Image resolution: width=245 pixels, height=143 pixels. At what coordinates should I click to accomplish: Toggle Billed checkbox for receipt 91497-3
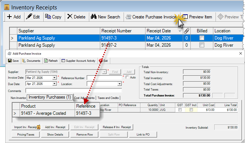[x=202, y=38]
